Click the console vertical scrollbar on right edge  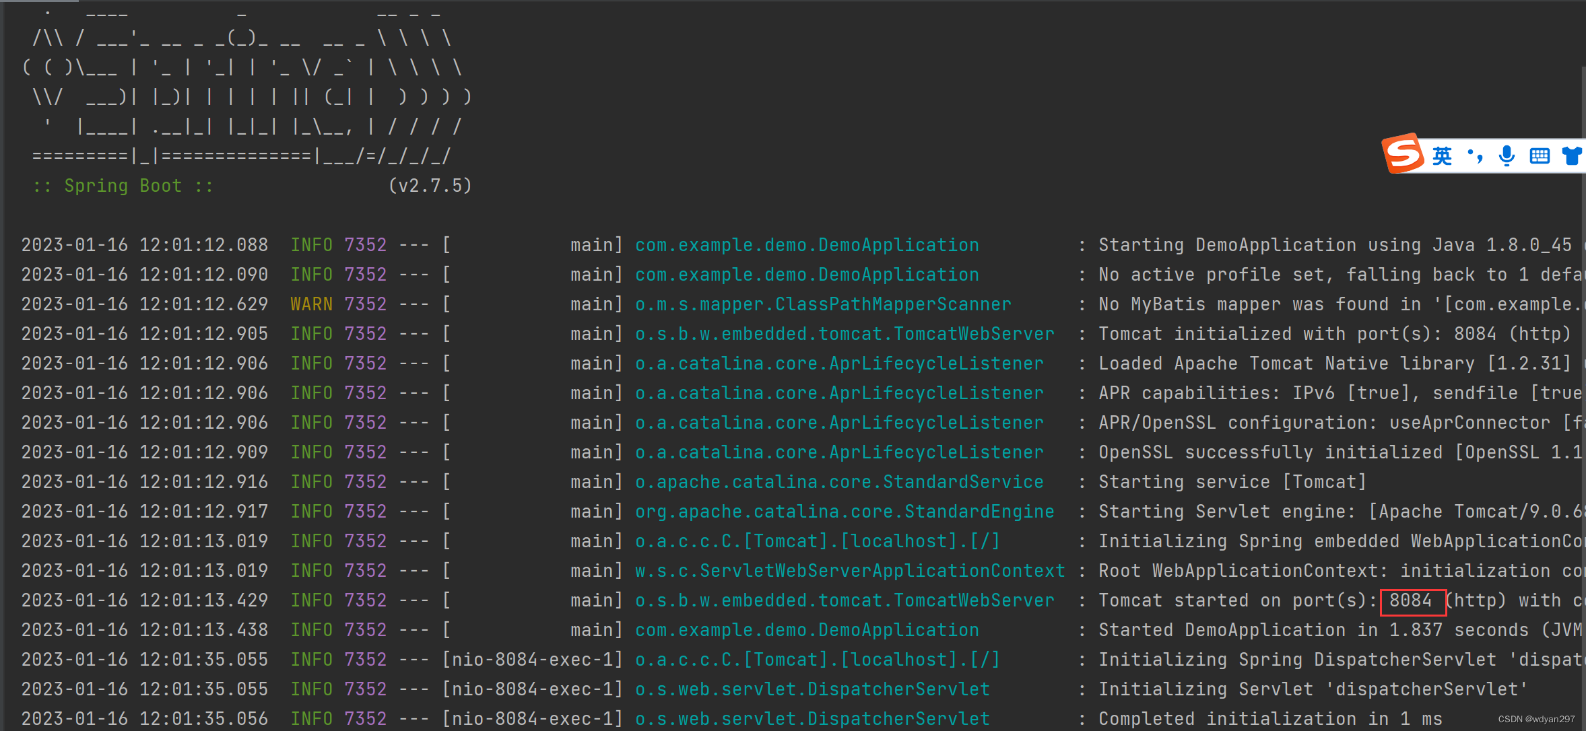1583,397
